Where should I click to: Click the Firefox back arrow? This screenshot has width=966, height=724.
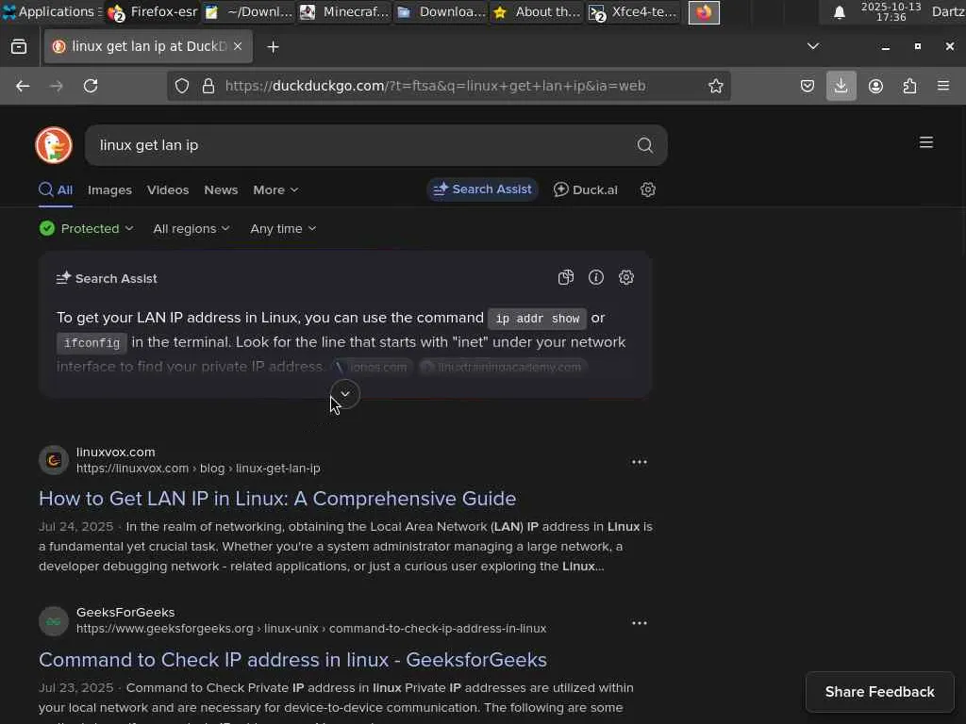click(x=23, y=86)
